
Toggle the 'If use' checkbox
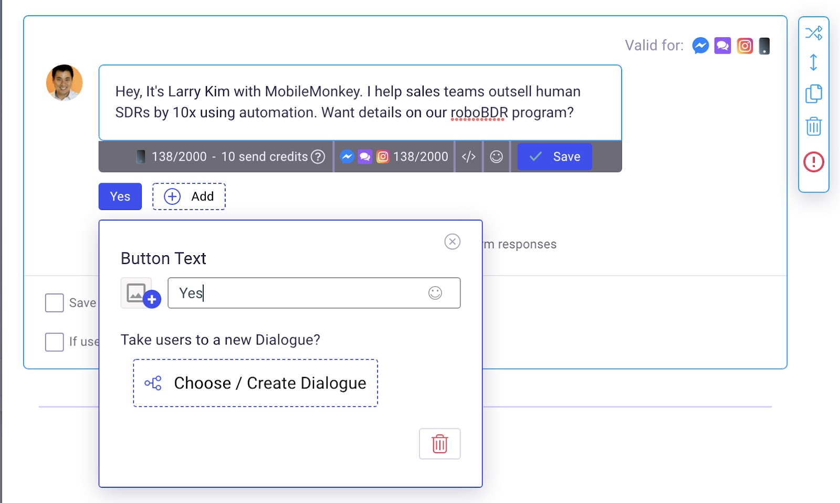[55, 342]
